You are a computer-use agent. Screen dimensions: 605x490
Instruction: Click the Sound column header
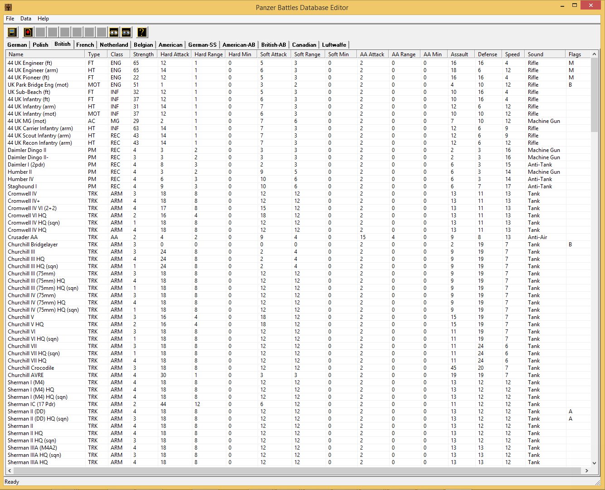[x=545, y=54]
